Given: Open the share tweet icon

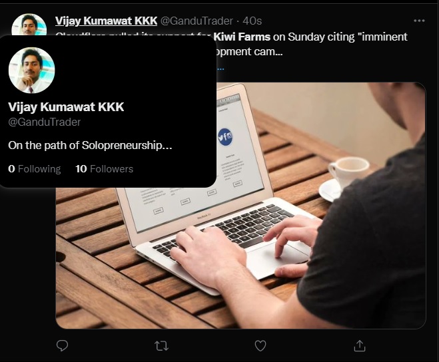Looking at the screenshot, I should tap(360, 345).
